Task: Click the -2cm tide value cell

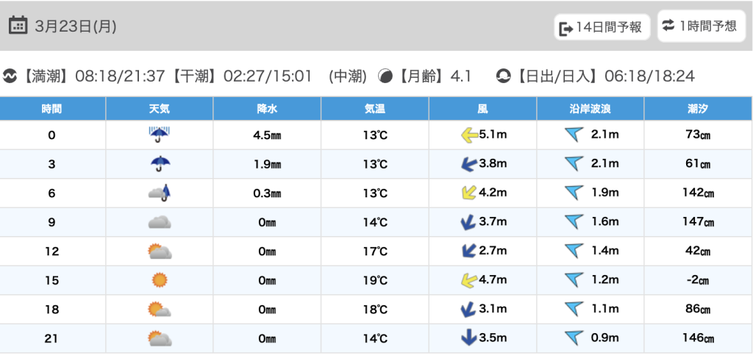Action: click(698, 280)
